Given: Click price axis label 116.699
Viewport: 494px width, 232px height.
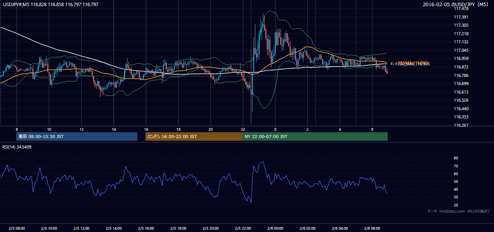Looking at the screenshot, I should (x=461, y=84).
